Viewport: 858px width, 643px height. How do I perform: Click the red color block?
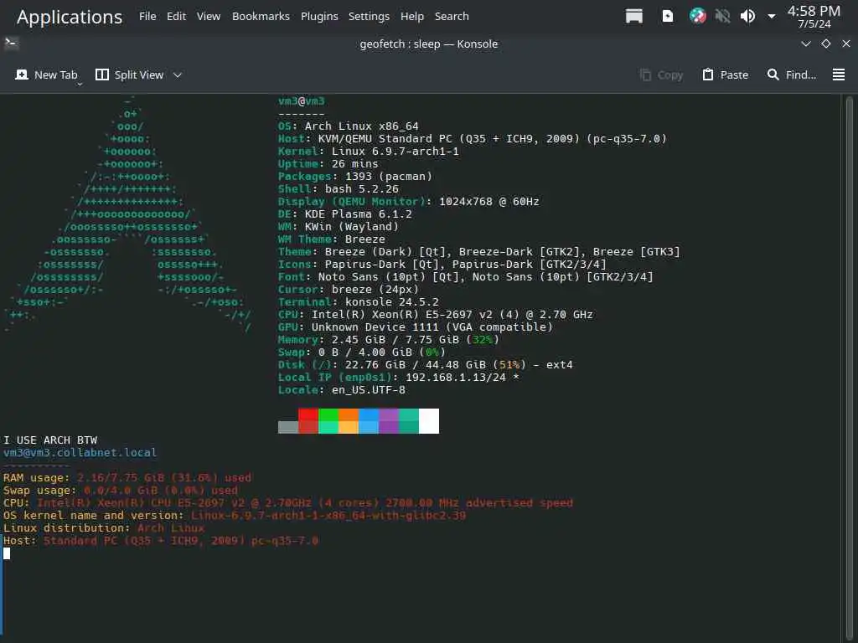(308, 421)
